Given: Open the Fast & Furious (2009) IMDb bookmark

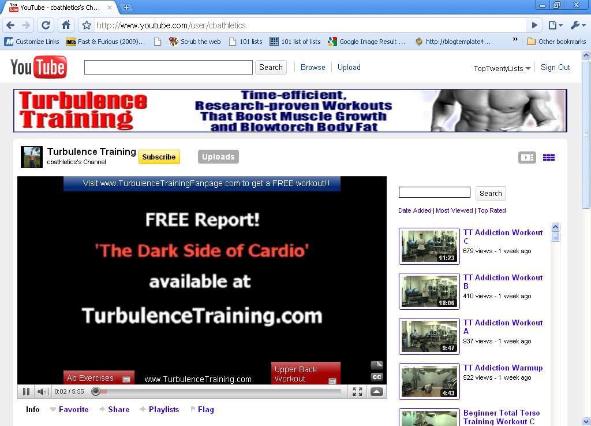Looking at the screenshot, I should [x=106, y=42].
